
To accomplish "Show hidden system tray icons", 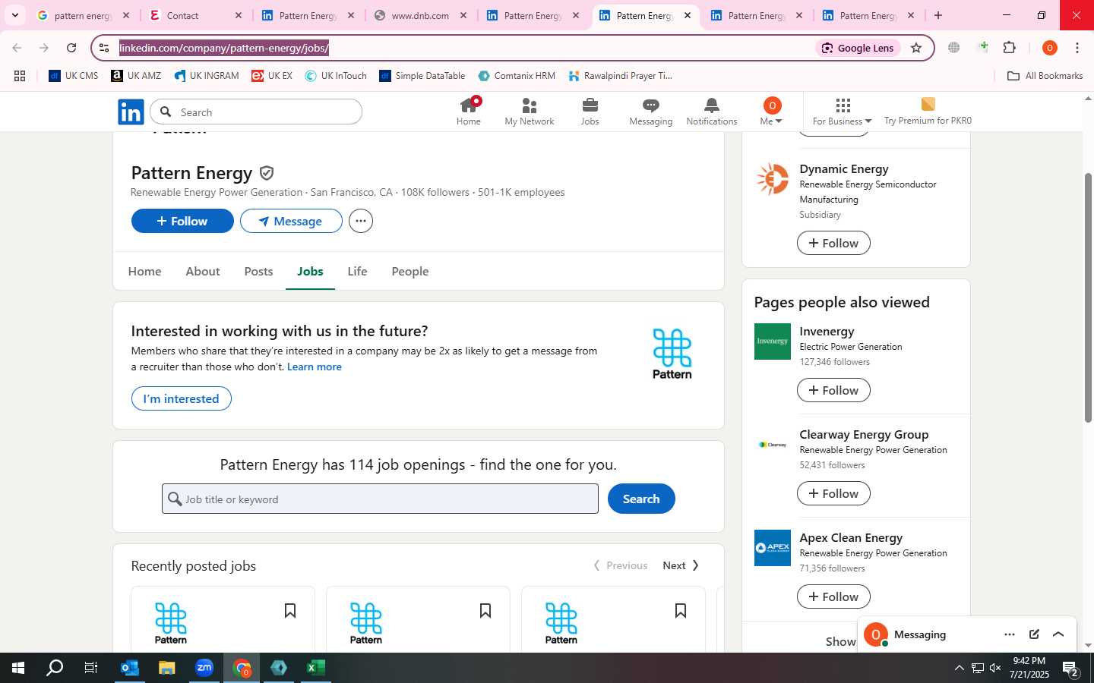I will pos(959,668).
